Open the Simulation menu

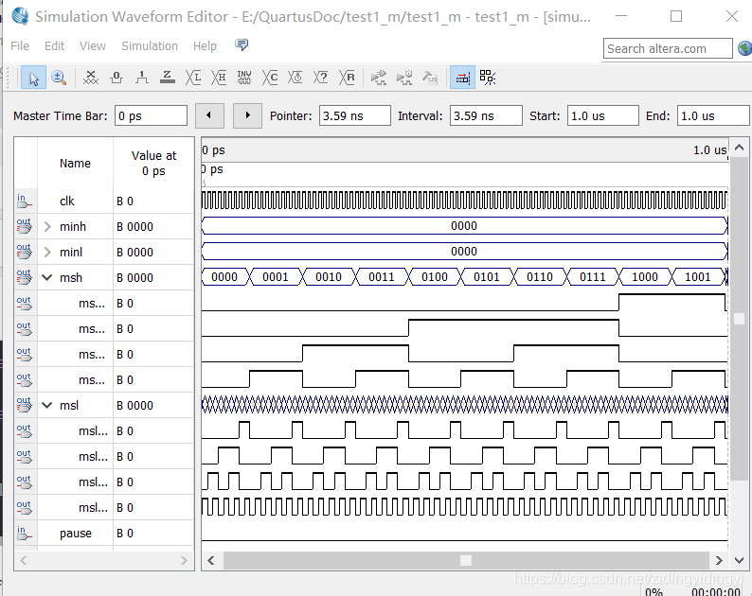click(x=149, y=46)
